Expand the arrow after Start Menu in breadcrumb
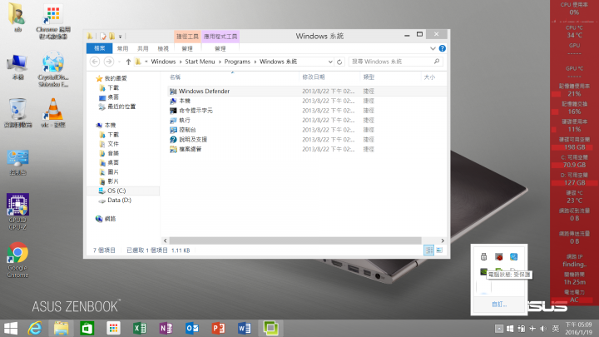599x337 pixels. 220,62
